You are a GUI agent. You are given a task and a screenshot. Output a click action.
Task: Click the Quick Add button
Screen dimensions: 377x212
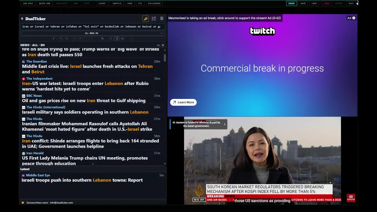45,4
